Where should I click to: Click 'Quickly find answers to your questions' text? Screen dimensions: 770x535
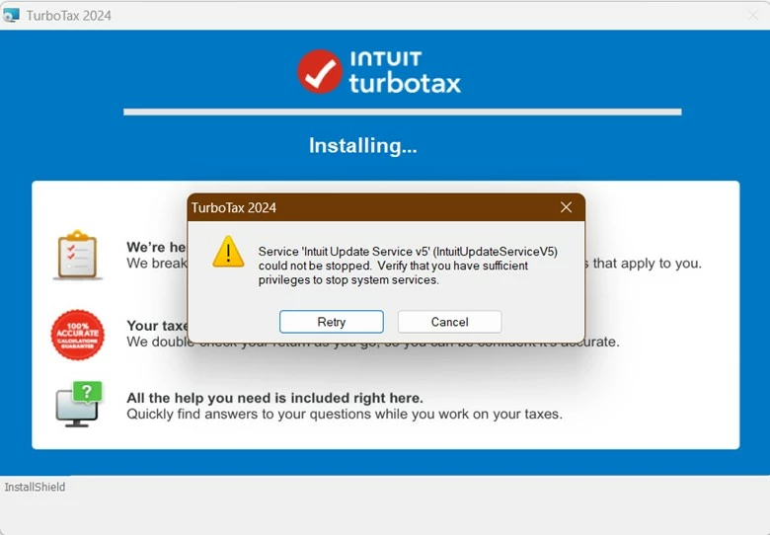pyautogui.click(x=345, y=415)
